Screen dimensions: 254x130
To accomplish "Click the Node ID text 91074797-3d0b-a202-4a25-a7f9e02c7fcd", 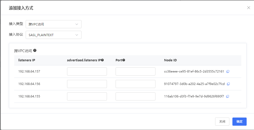I will click(194, 84).
